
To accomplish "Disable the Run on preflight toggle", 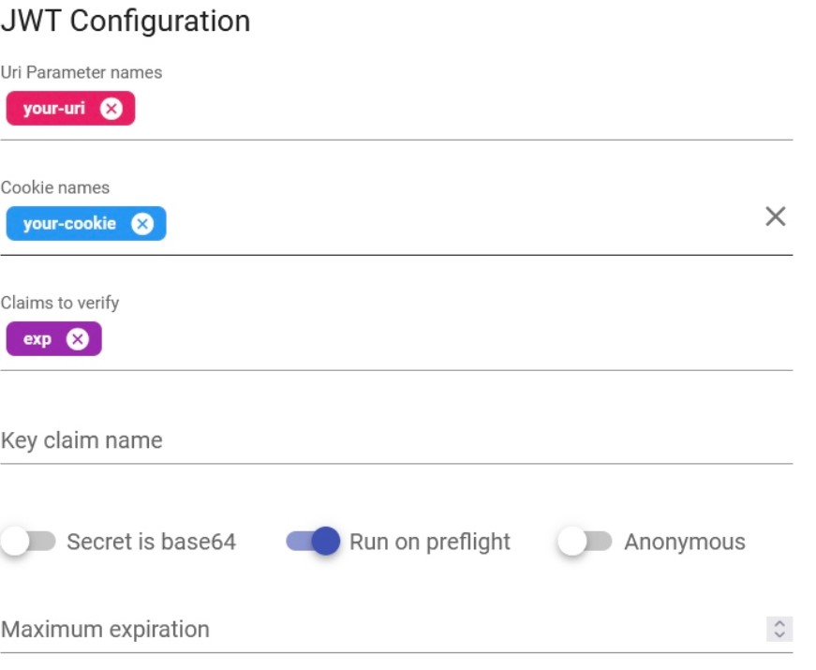I will tap(313, 542).
